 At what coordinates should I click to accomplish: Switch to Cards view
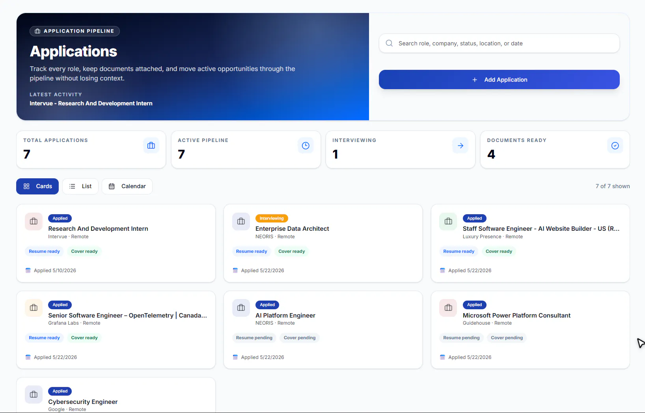click(x=37, y=186)
